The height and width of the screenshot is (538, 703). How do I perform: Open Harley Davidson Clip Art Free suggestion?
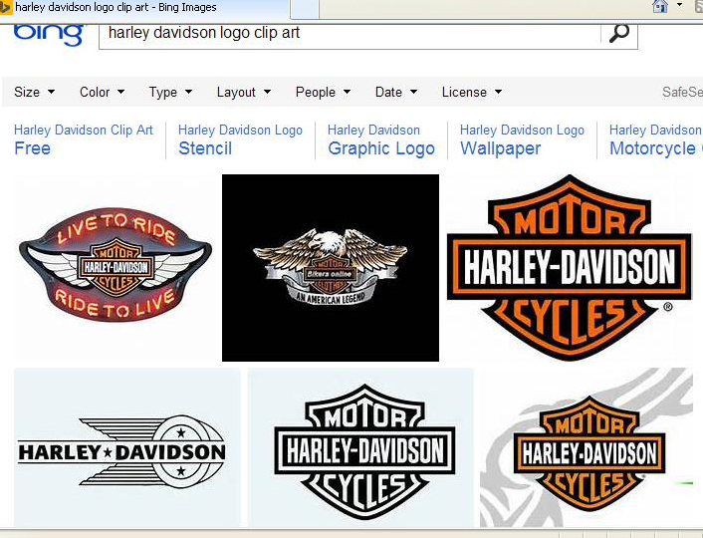coord(84,139)
